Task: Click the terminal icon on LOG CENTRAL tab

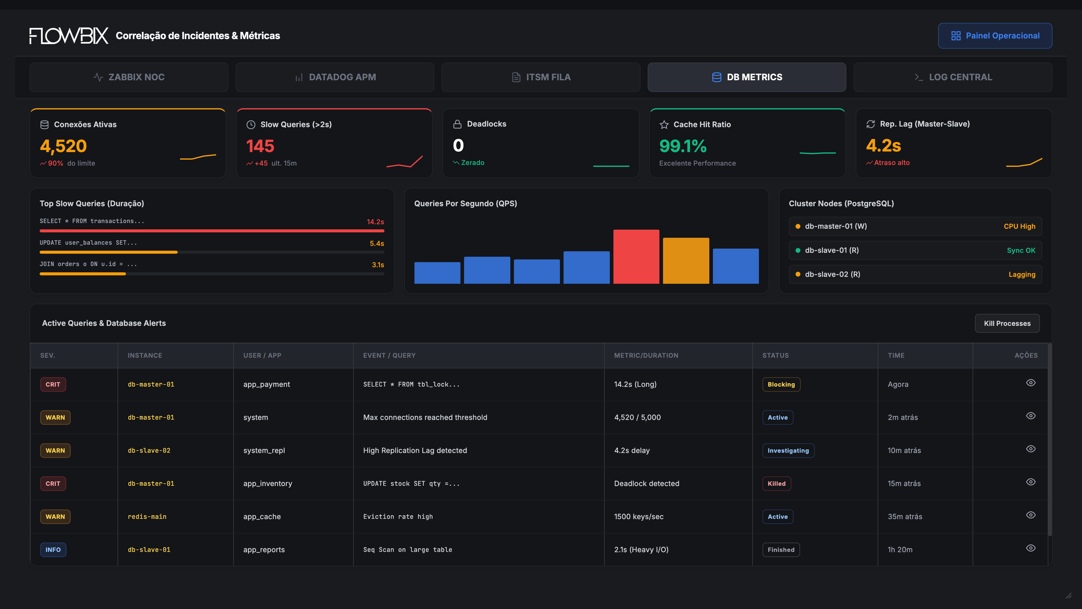Action: tap(918, 77)
